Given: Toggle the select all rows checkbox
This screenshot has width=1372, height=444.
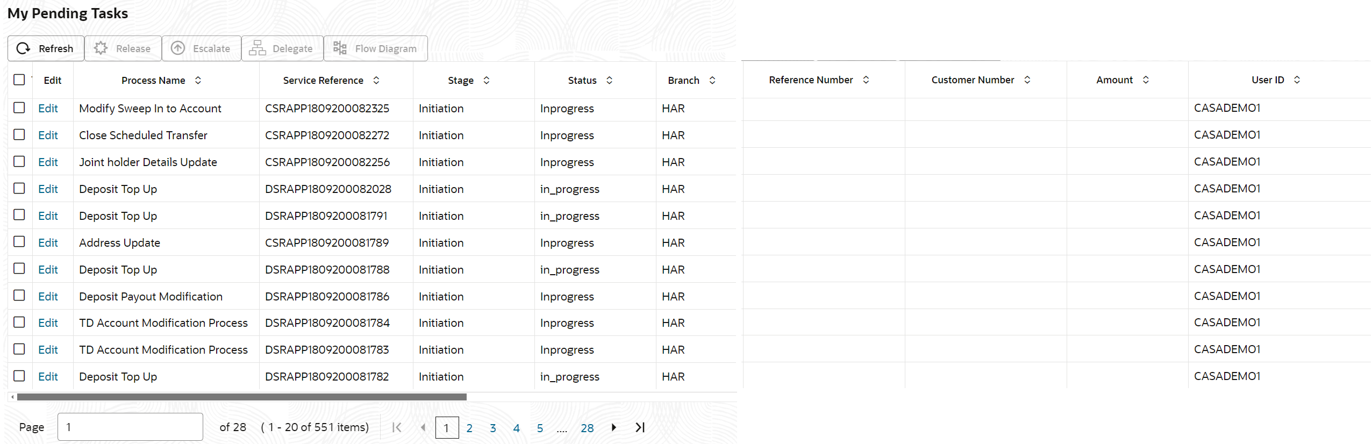Looking at the screenshot, I should pos(19,80).
